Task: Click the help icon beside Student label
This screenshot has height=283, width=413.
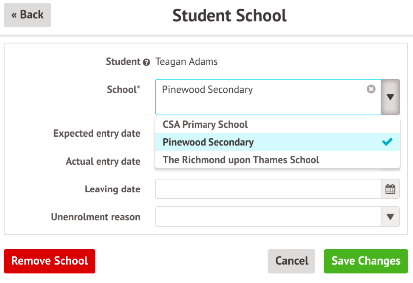Action: pyautogui.click(x=146, y=63)
